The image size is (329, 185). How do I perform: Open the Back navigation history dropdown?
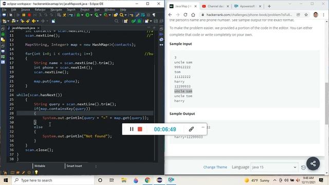(38, 21)
